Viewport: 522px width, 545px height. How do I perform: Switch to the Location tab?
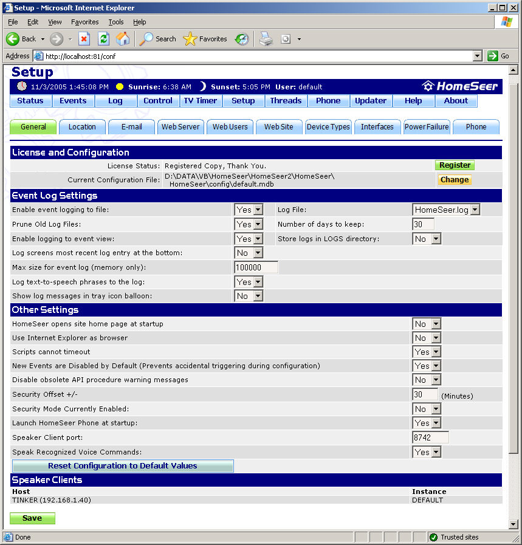(82, 127)
